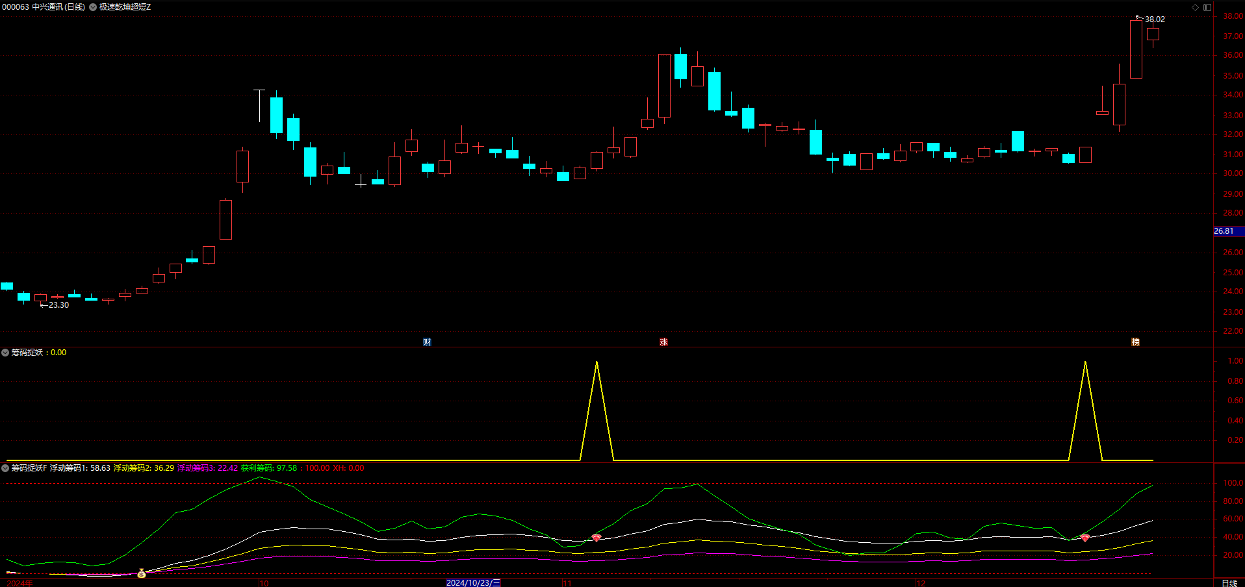Click the first yellow spike in 筹码捉妖 chart
The height and width of the screenshot is (587, 1245).
pyautogui.click(x=597, y=410)
